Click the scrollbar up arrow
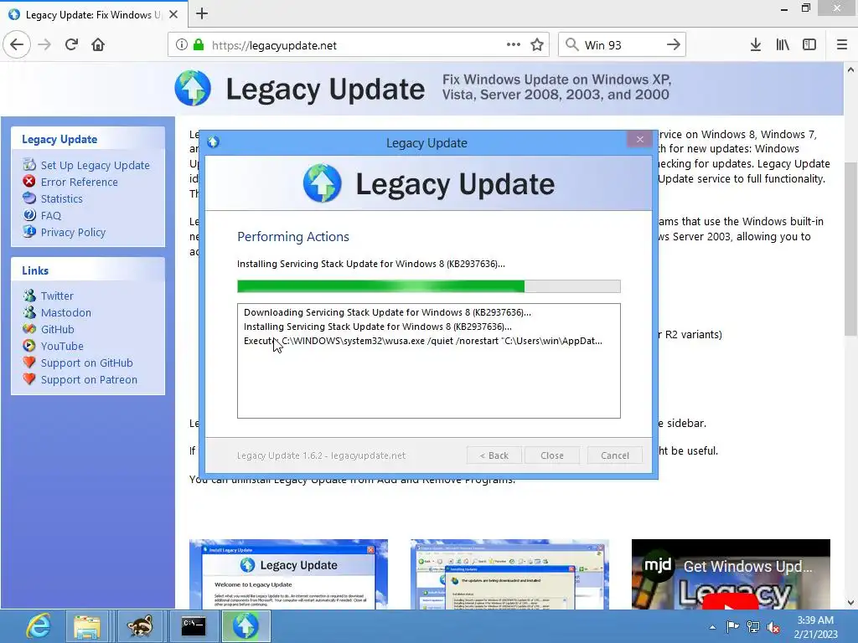 [850, 69]
